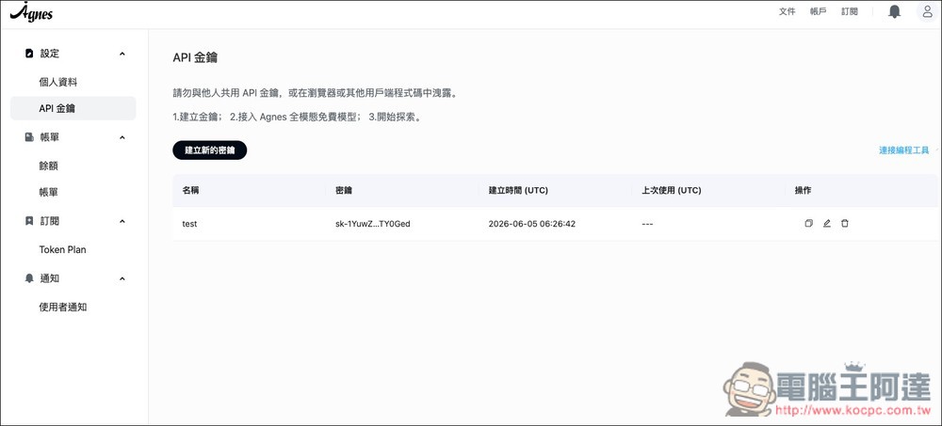Copy the test API key

tap(808, 224)
